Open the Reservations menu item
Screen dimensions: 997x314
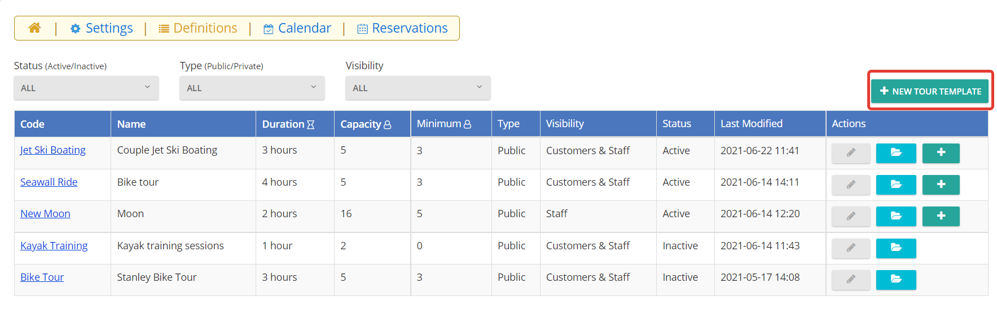403,28
